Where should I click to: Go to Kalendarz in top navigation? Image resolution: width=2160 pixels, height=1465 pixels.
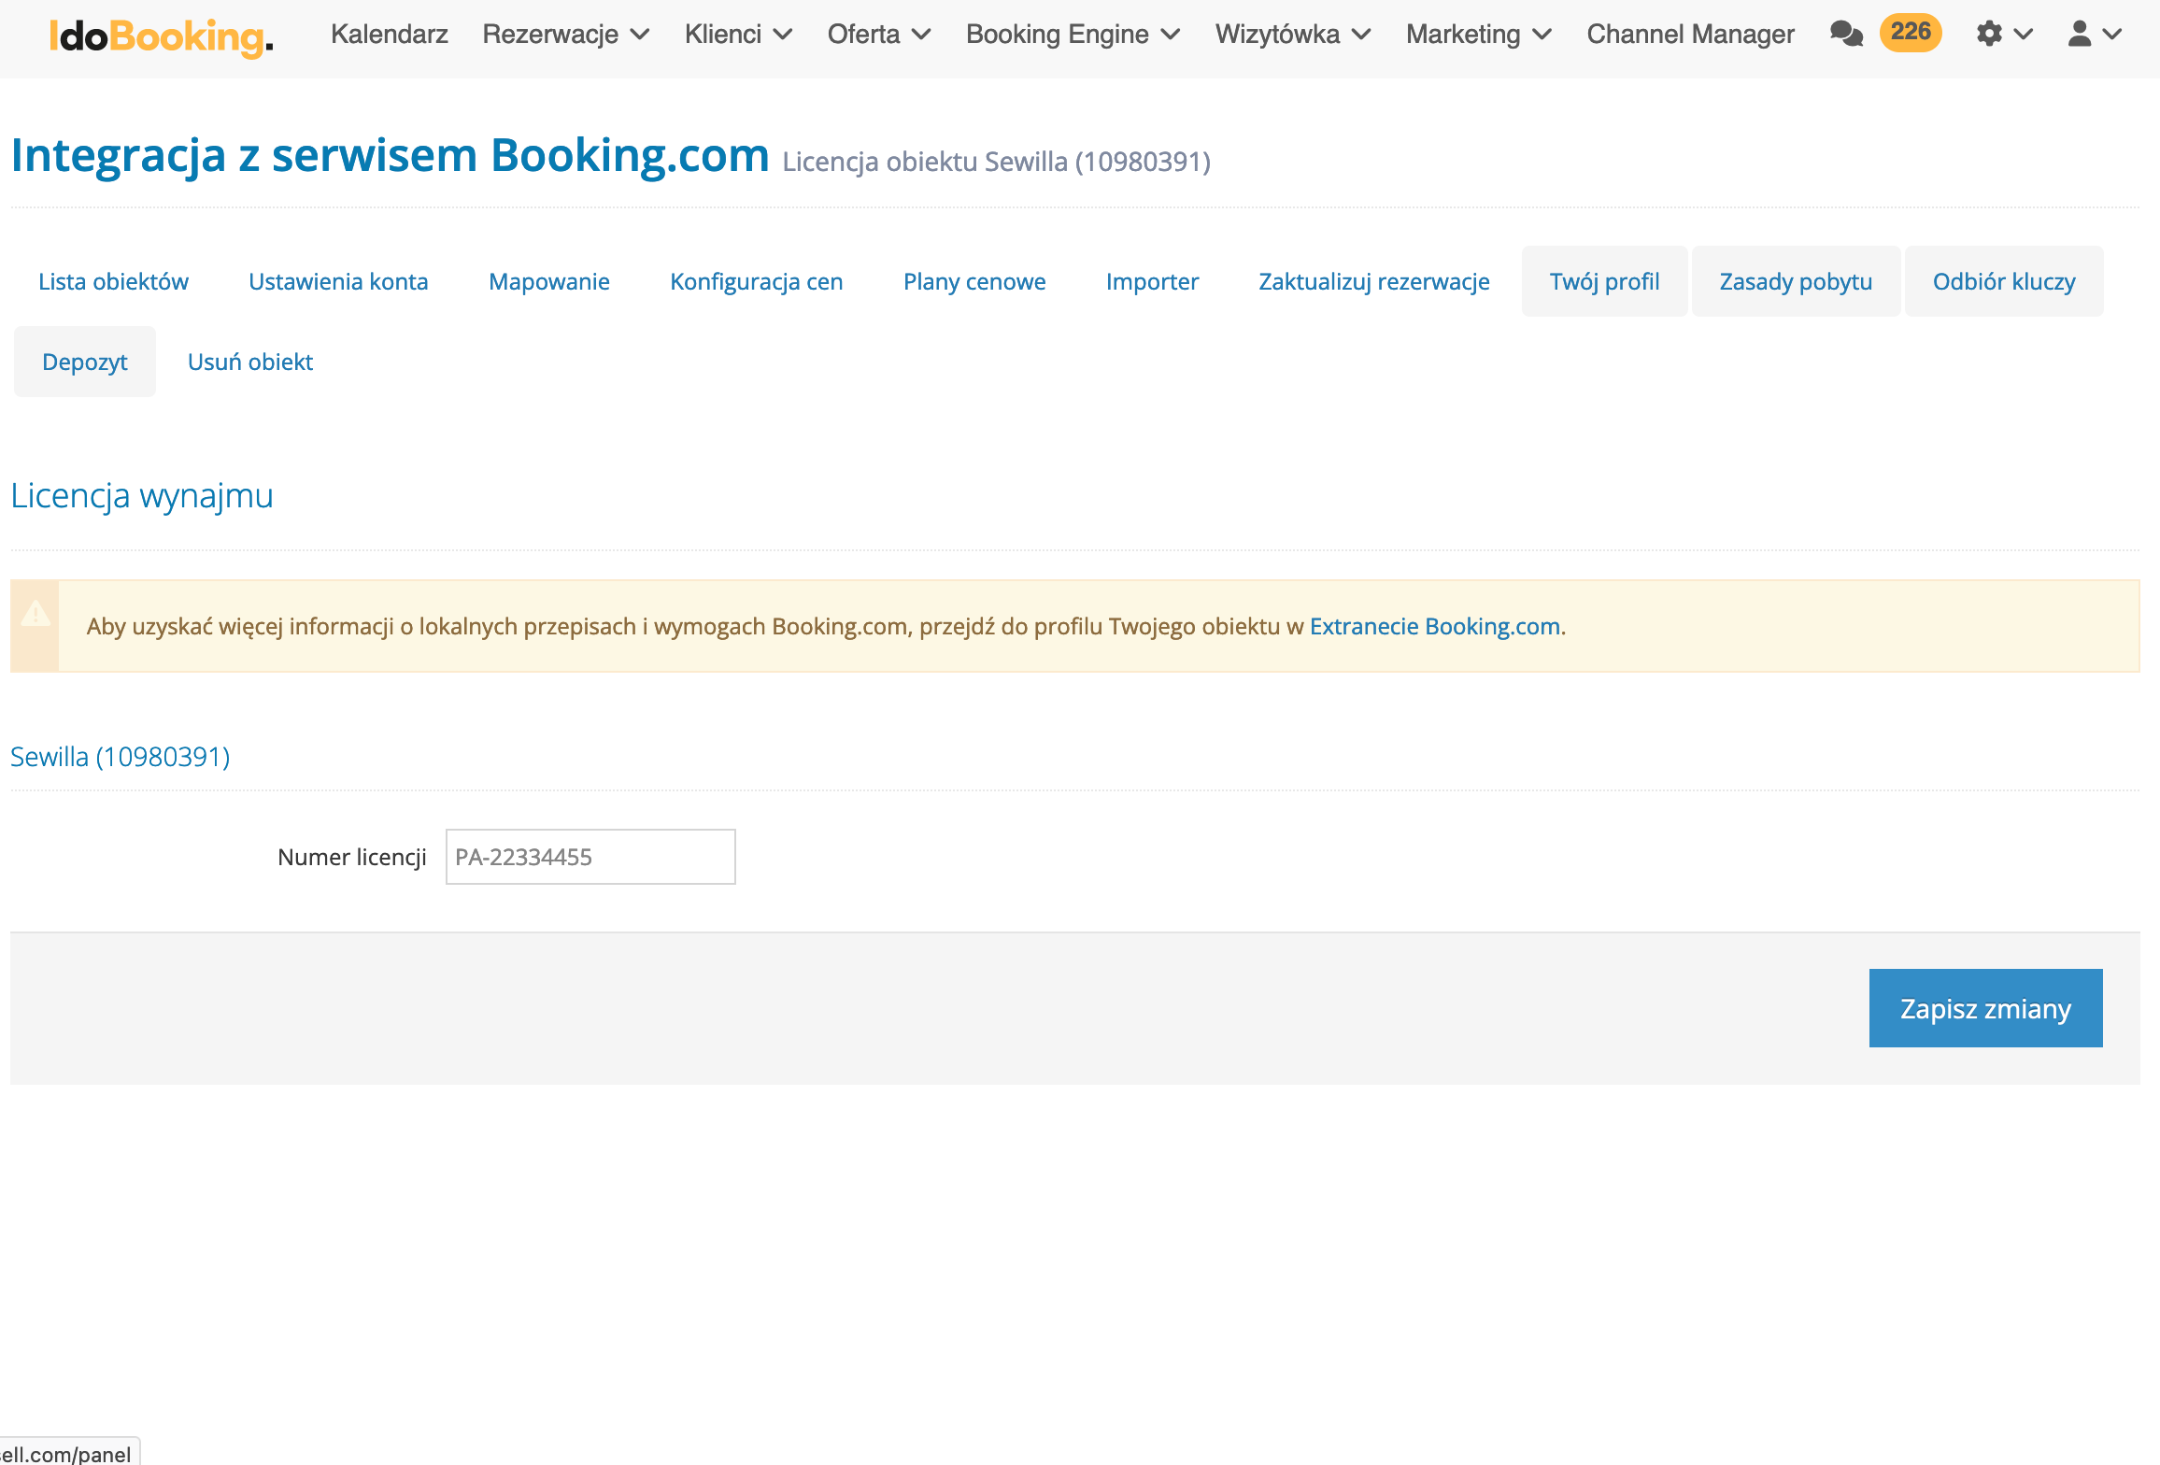[389, 35]
